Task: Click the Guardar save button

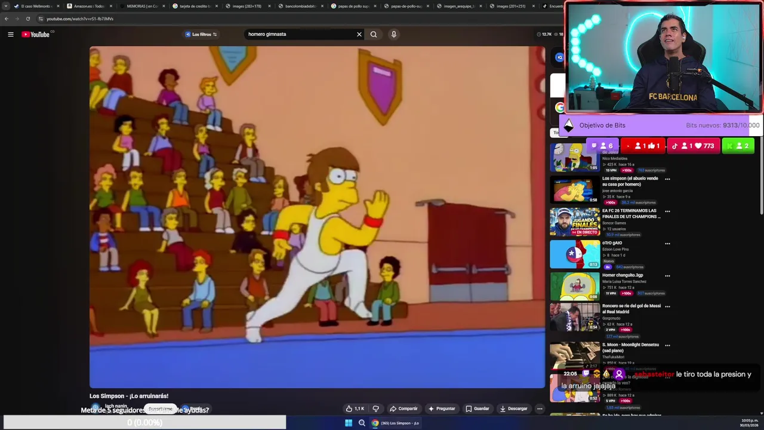Action: pyautogui.click(x=478, y=408)
